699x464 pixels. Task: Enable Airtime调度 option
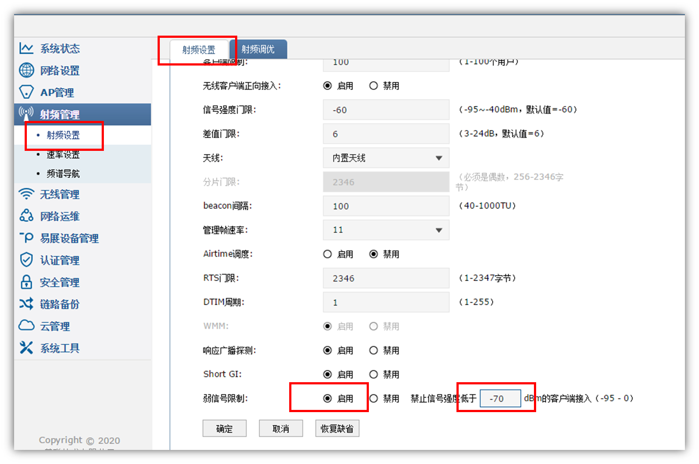click(327, 254)
